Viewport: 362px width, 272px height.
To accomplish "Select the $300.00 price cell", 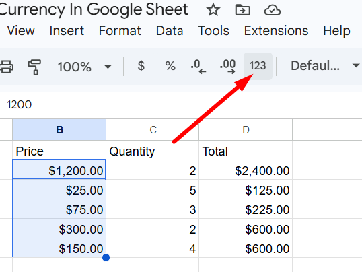I will 59,228.
